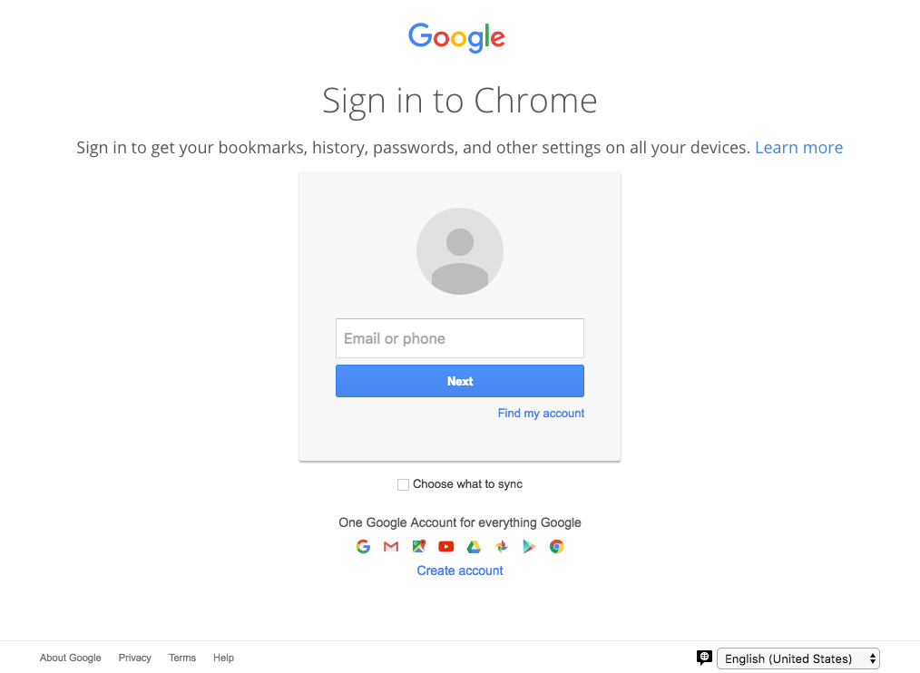Click the YouTube play icon

point(445,546)
